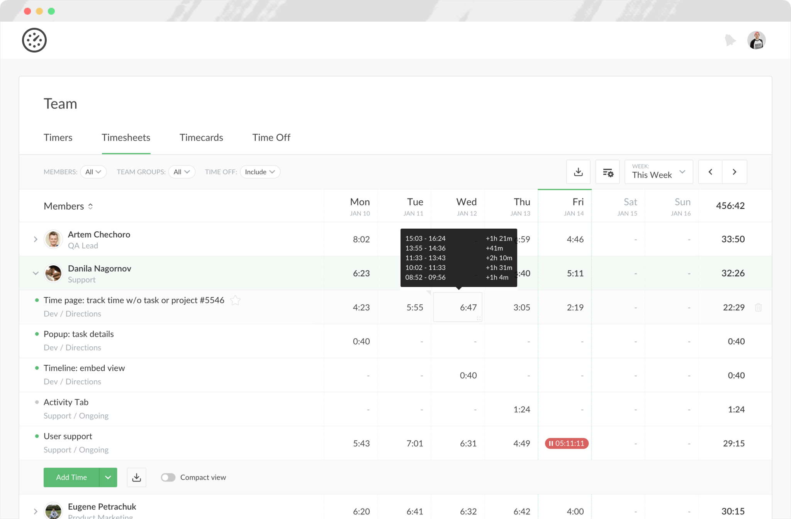Click the Everhour clock logo
791x519 pixels.
tap(34, 40)
